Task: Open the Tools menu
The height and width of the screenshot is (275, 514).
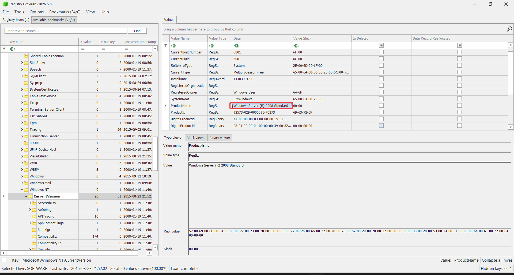Action: (19, 12)
